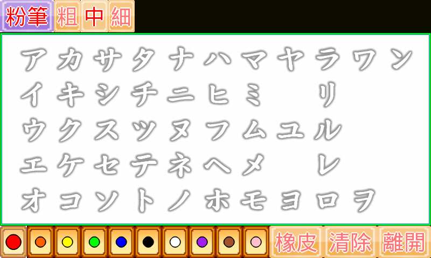Pick the black color swatch
Screen dimensions: 431x258
[x=148, y=242]
